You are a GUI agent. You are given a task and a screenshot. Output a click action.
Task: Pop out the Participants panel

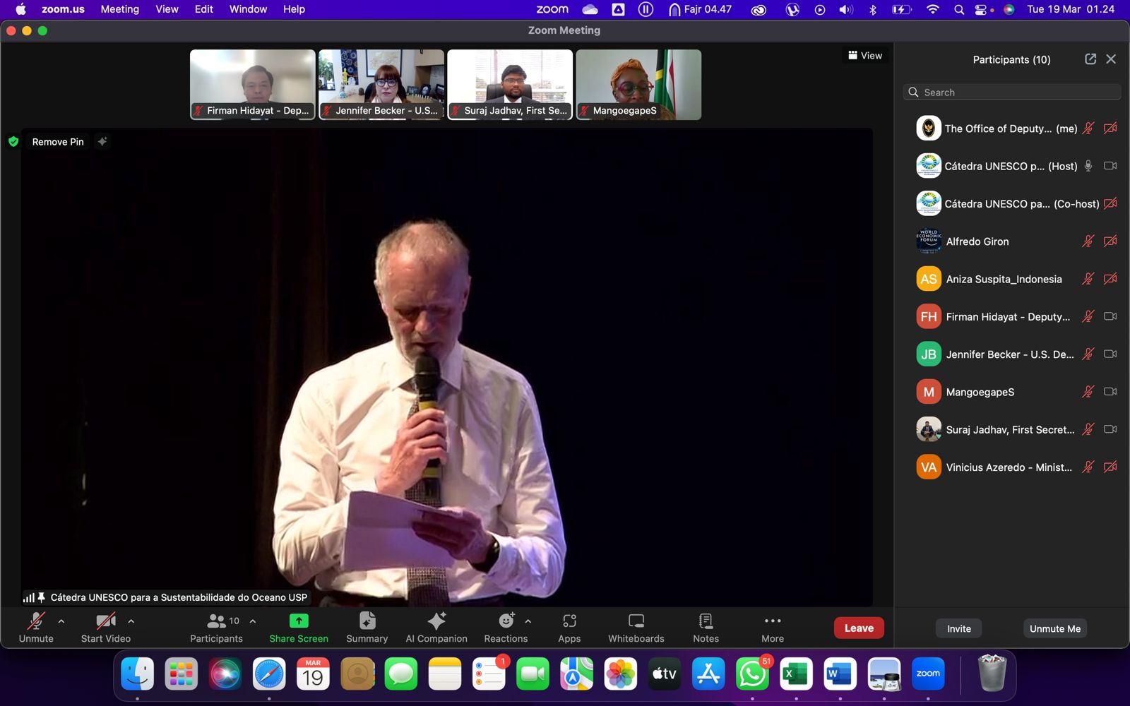[1090, 59]
